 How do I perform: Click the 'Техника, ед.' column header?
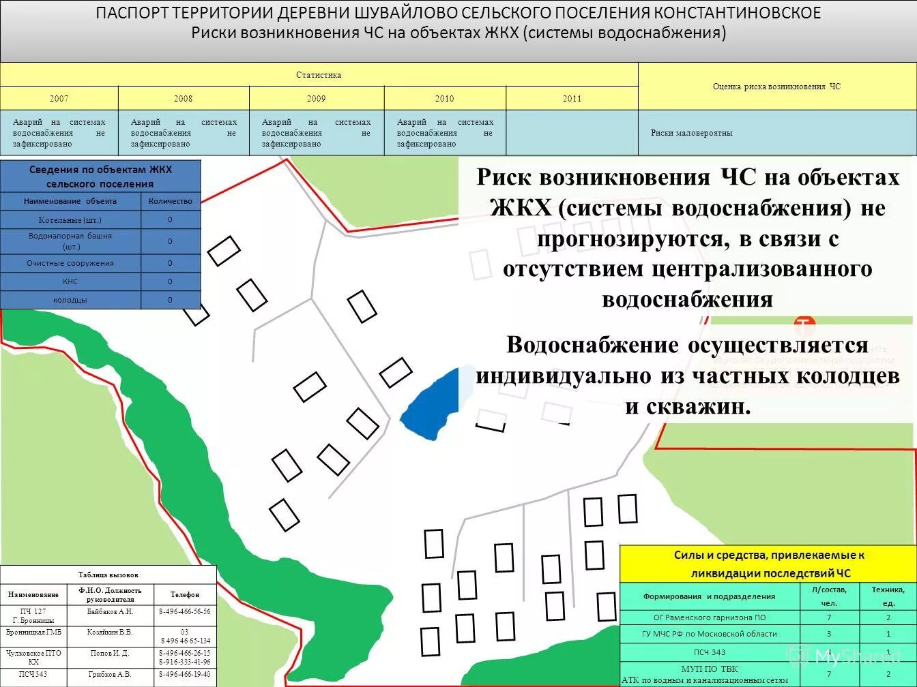pyautogui.click(x=888, y=596)
